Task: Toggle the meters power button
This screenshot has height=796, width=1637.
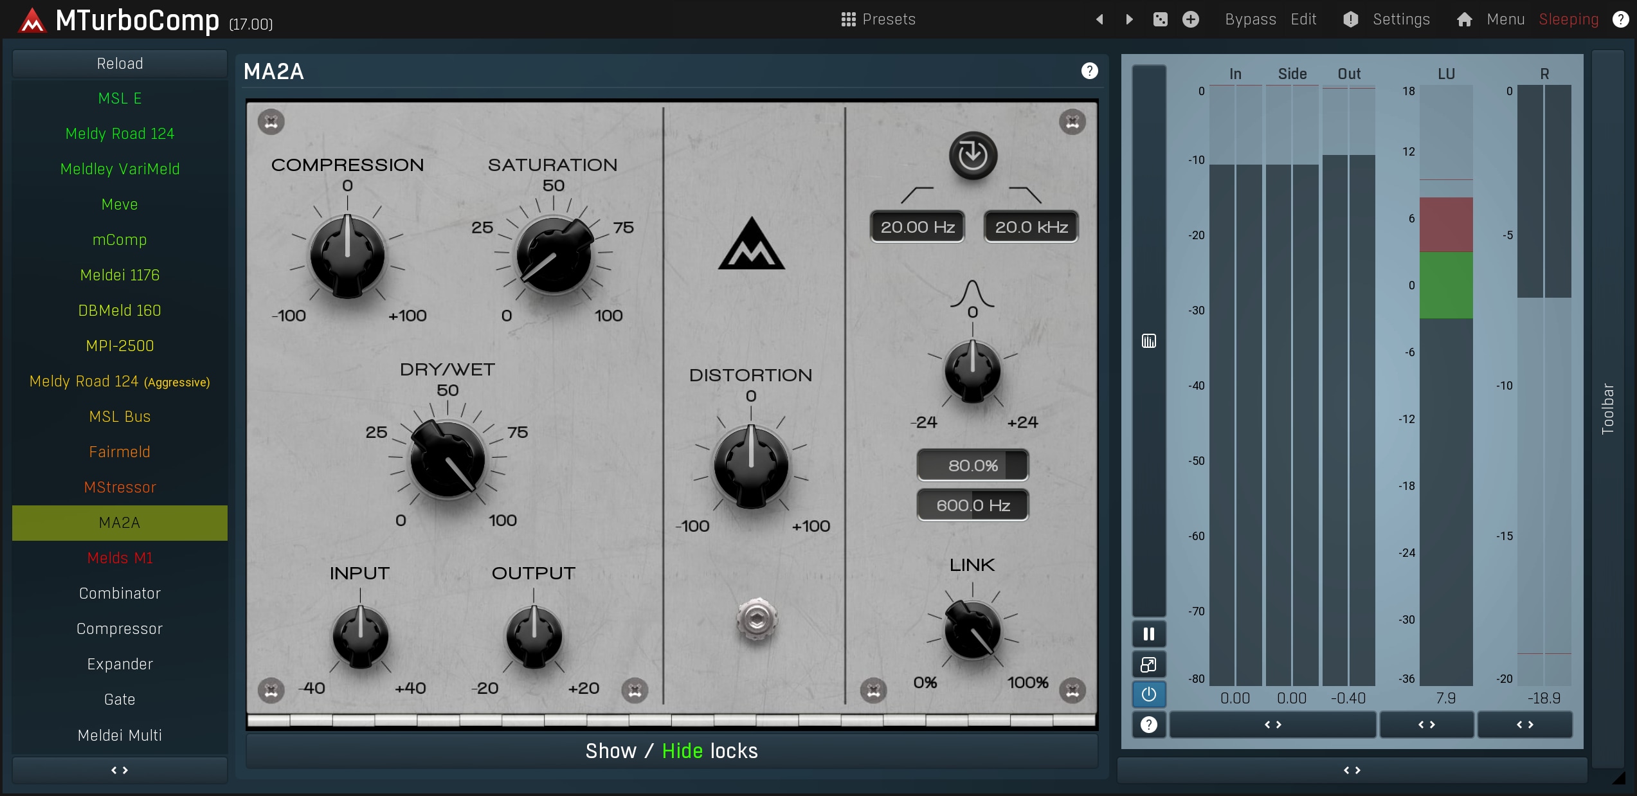Action: click(1148, 694)
